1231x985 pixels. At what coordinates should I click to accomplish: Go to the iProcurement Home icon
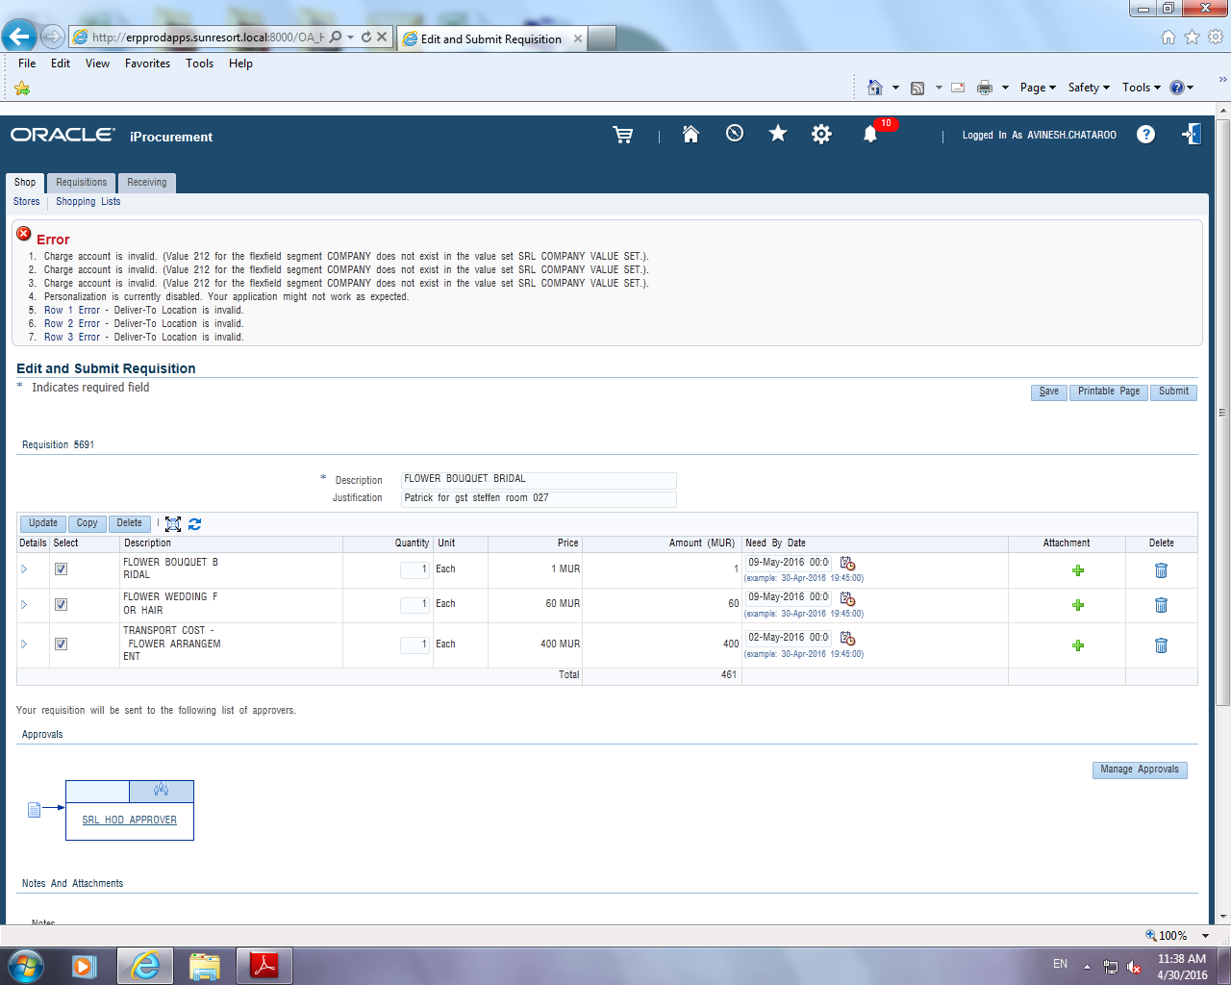691,134
